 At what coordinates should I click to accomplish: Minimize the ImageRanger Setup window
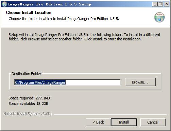(155, 4)
